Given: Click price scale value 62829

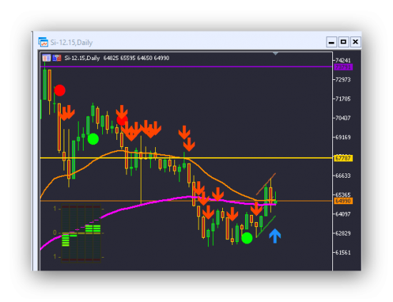Looking at the screenshot, I should pos(343,233).
